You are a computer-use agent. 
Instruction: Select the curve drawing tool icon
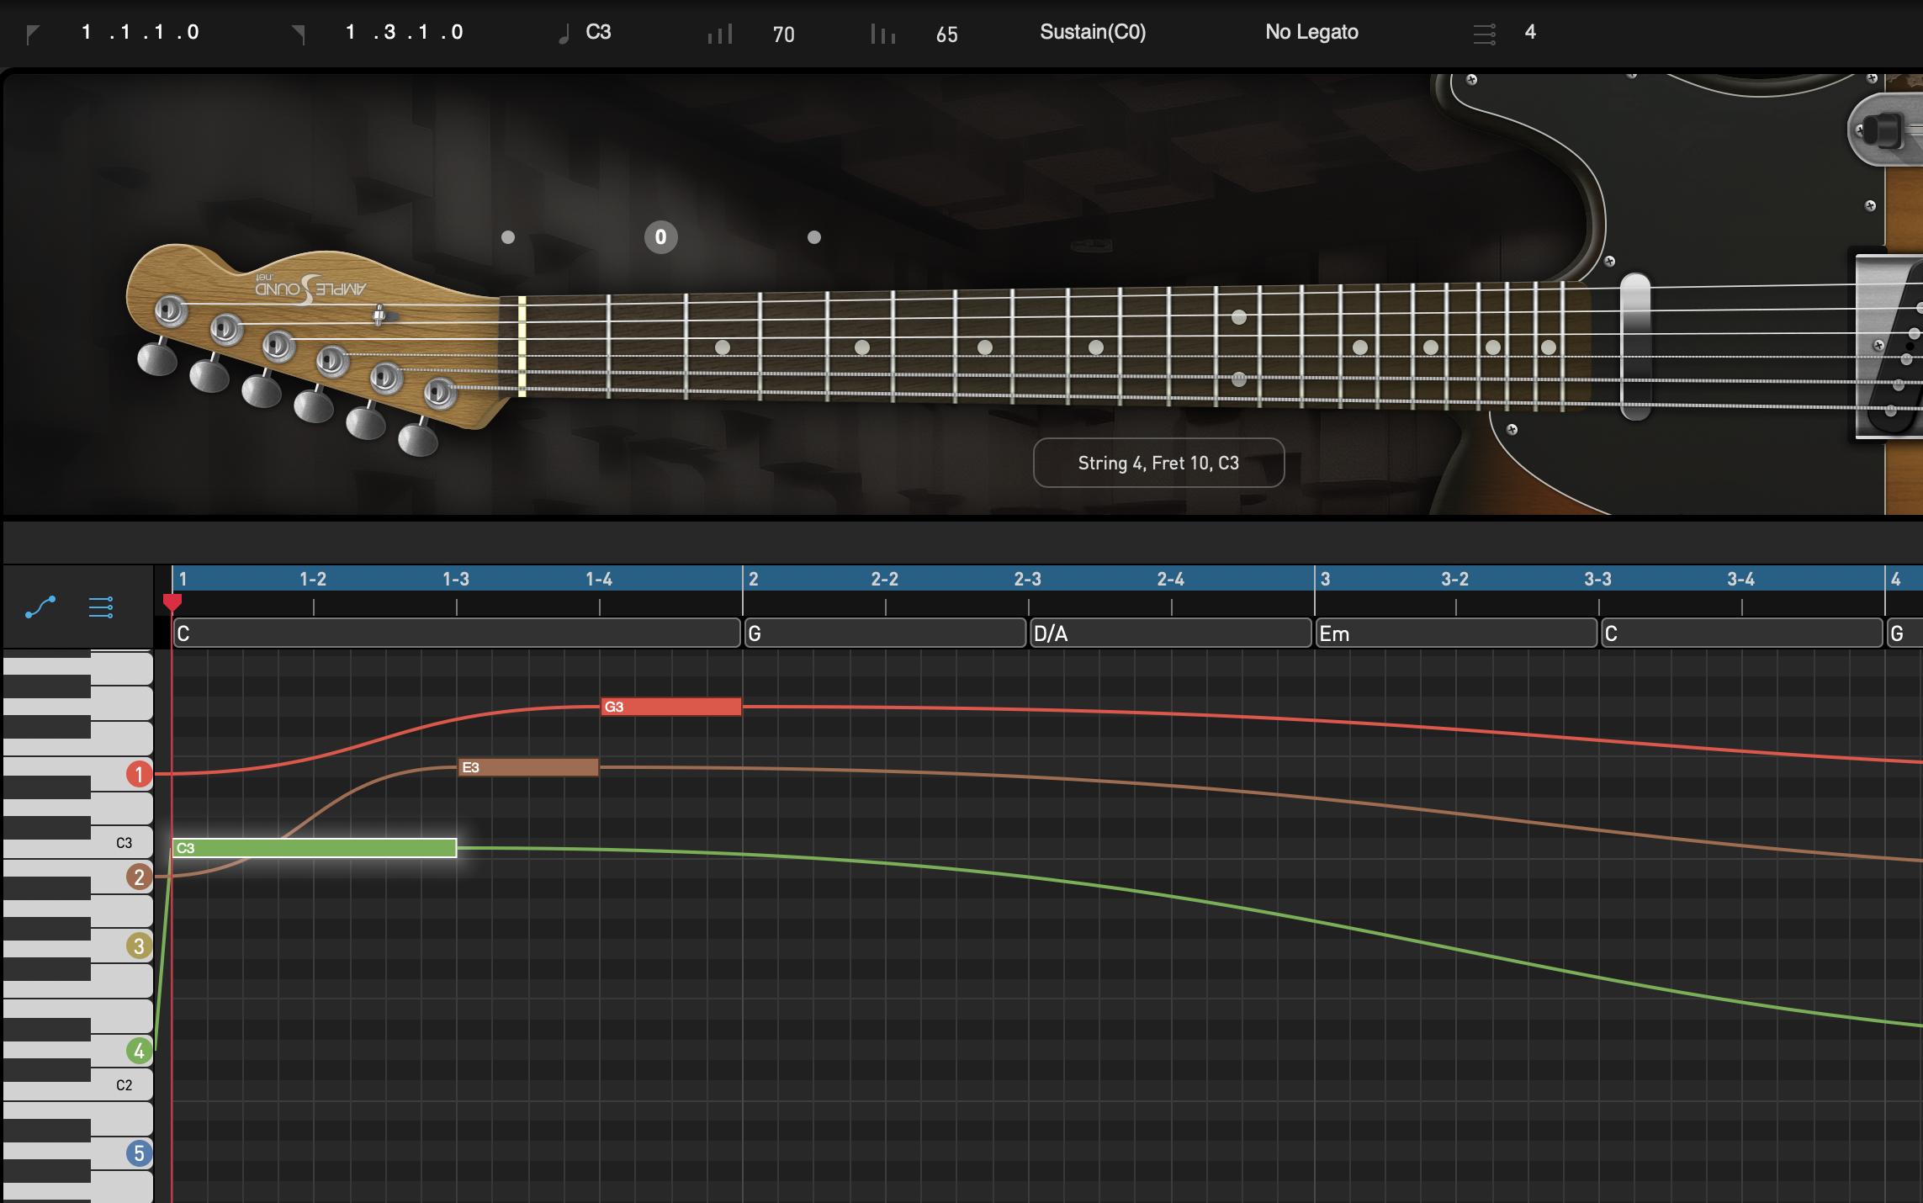pos(40,607)
